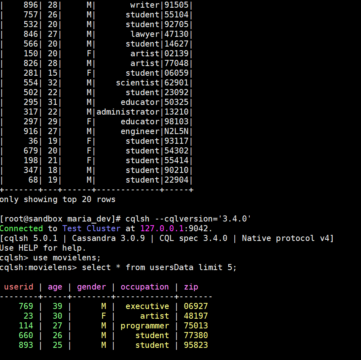Click the 'zip' column header
This screenshot has width=361, height=360.
(191, 287)
